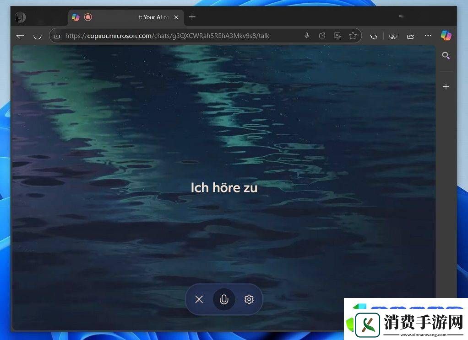
Task: Mute the Copilot voice microphone
Action: (224, 299)
